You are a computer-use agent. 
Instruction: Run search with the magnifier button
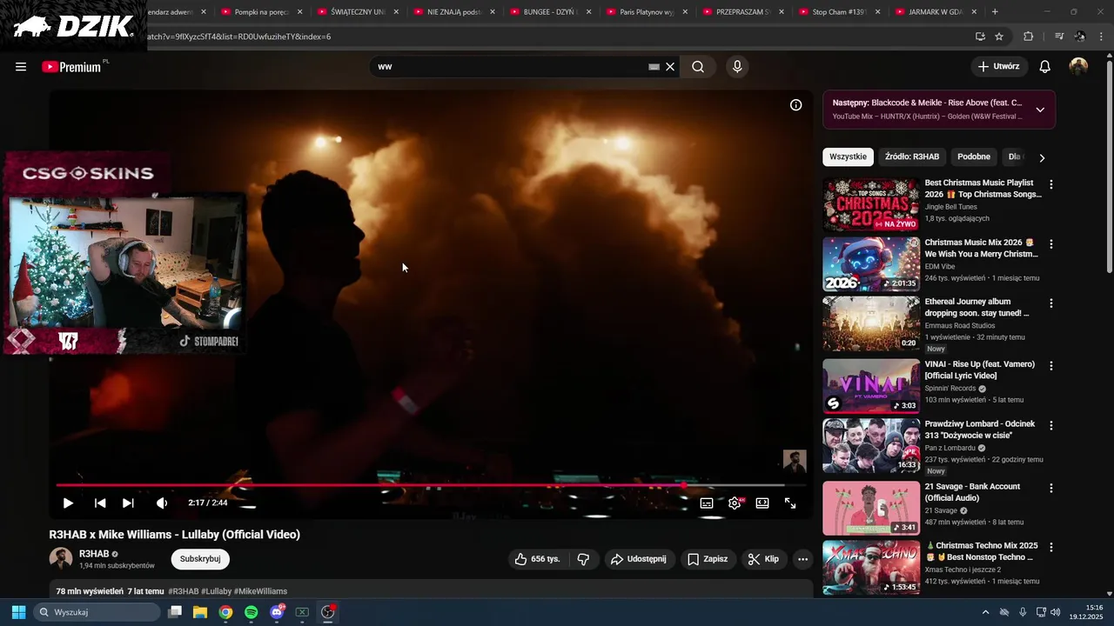698,67
